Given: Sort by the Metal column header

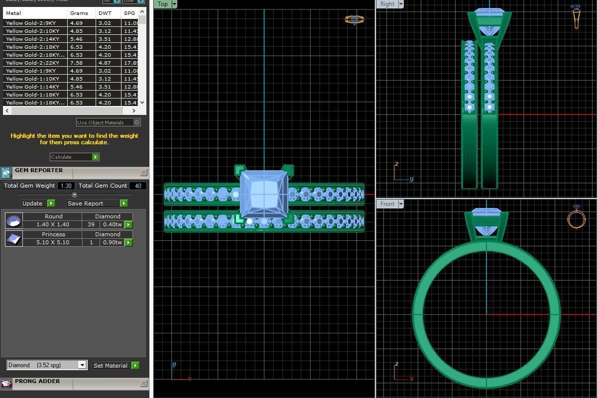Looking at the screenshot, I should [x=35, y=13].
